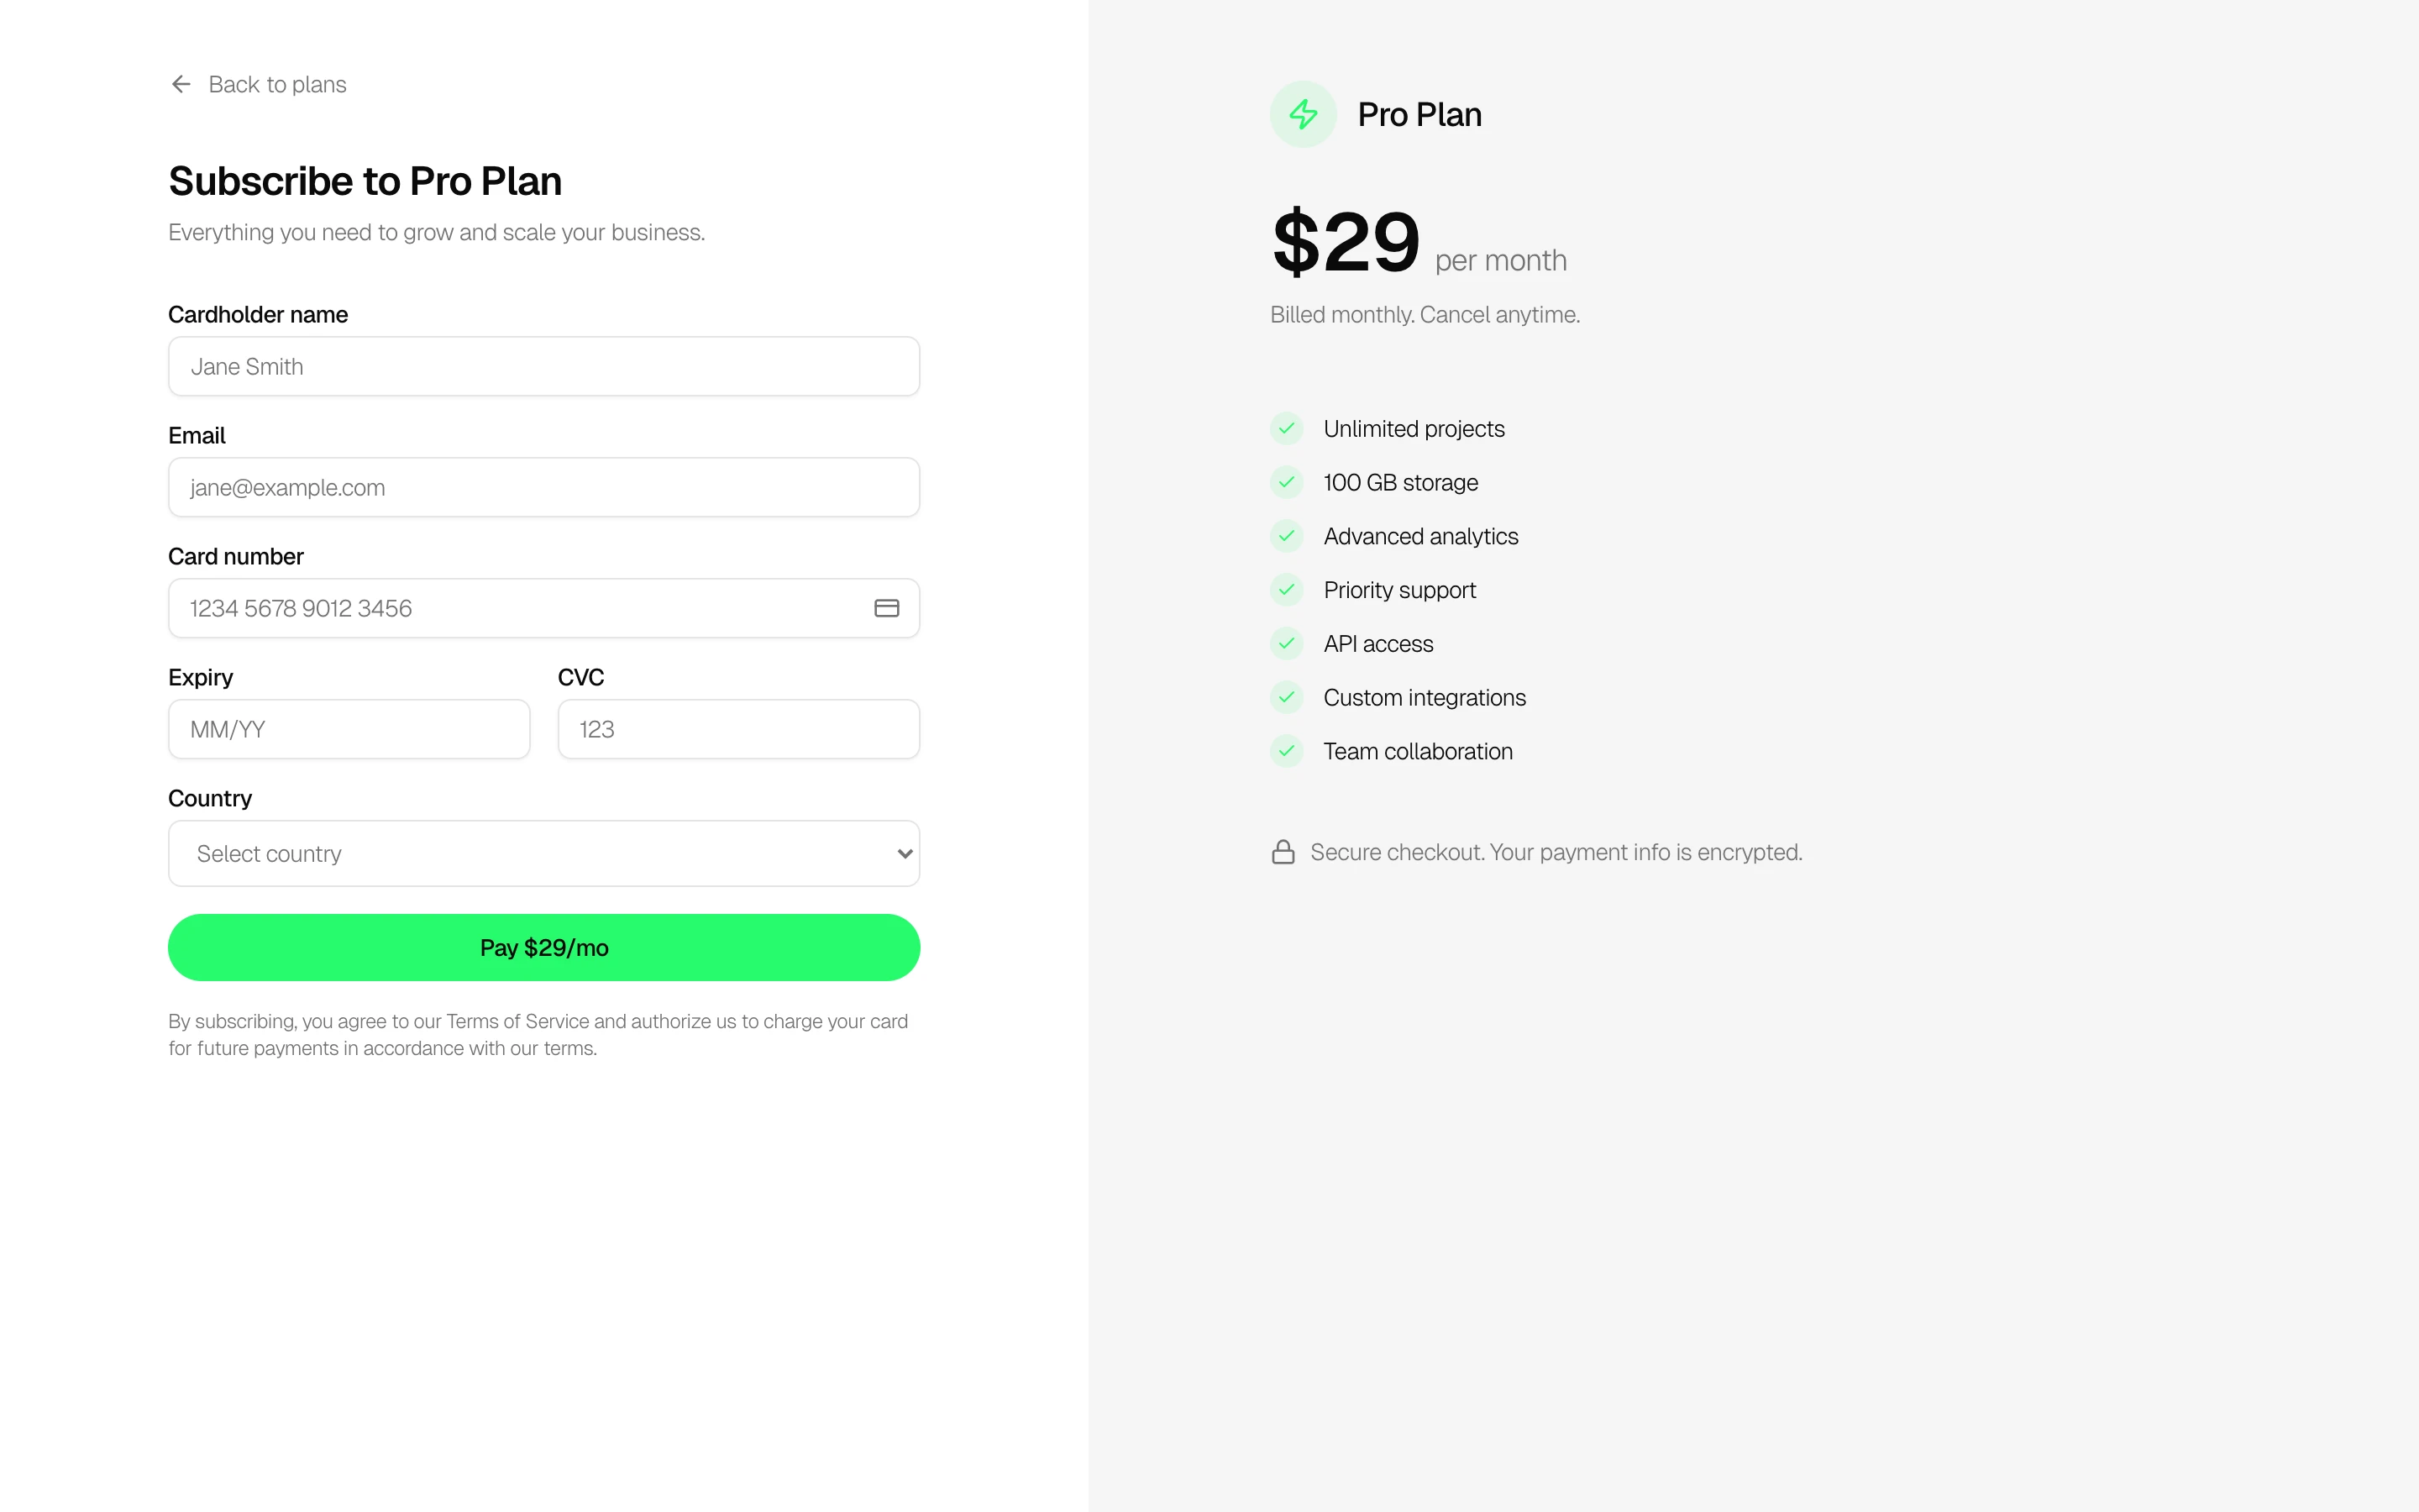Image resolution: width=2419 pixels, height=1512 pixels.
Task: Click the checkmark beside Priority support
Action: [1287, 590]
